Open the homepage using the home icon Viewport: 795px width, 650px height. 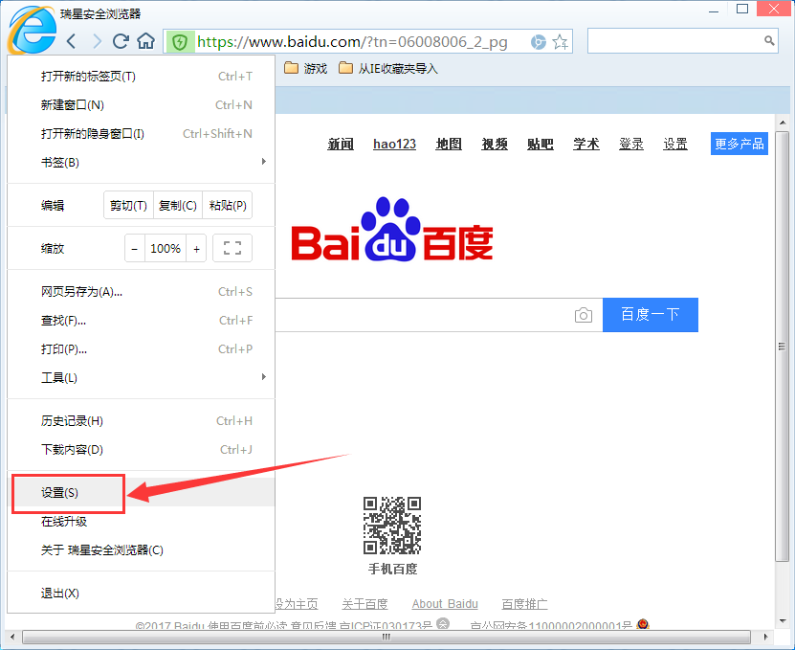tap(145, 42)
